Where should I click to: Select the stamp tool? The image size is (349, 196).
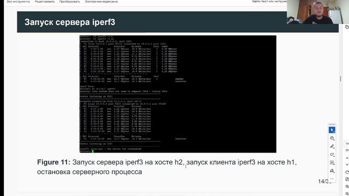click(332, 171)
